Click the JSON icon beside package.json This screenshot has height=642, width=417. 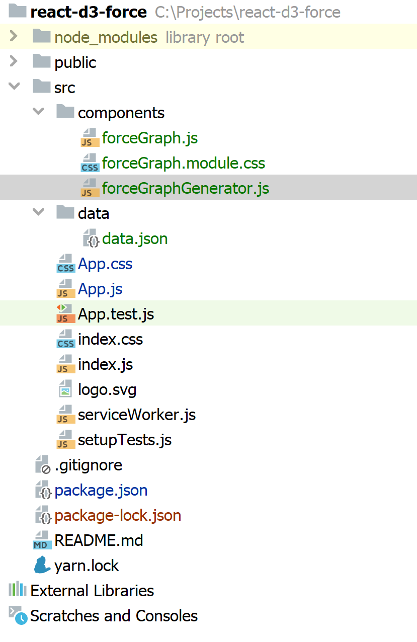[43, 490]
